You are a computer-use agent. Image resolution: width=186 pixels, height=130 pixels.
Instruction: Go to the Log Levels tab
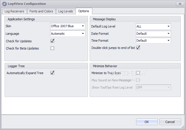65,11
